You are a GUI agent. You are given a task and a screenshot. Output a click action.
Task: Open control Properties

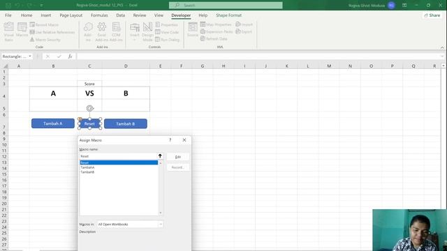click(167, 25)
